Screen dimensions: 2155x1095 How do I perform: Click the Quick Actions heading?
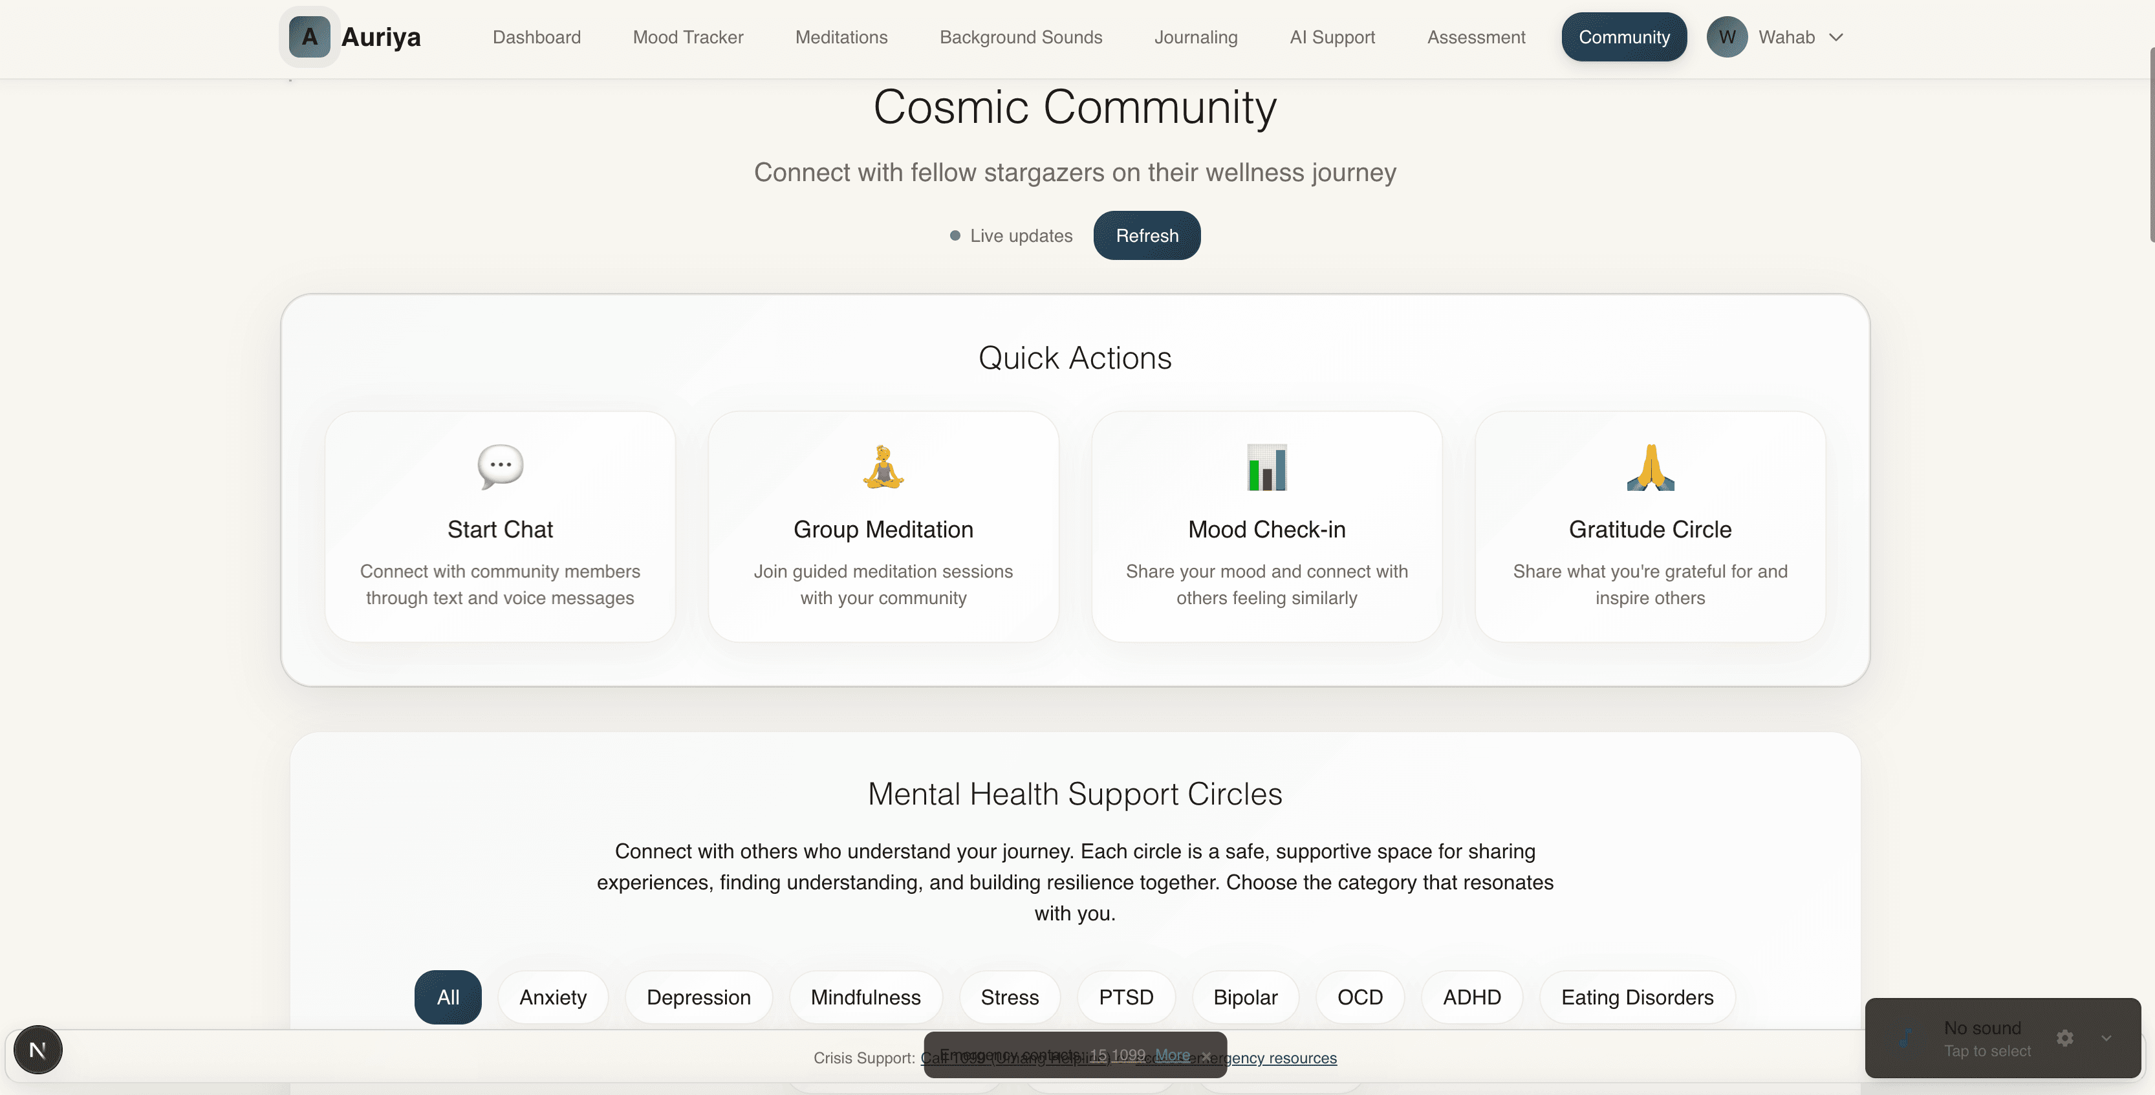(x=1075, y=358)
